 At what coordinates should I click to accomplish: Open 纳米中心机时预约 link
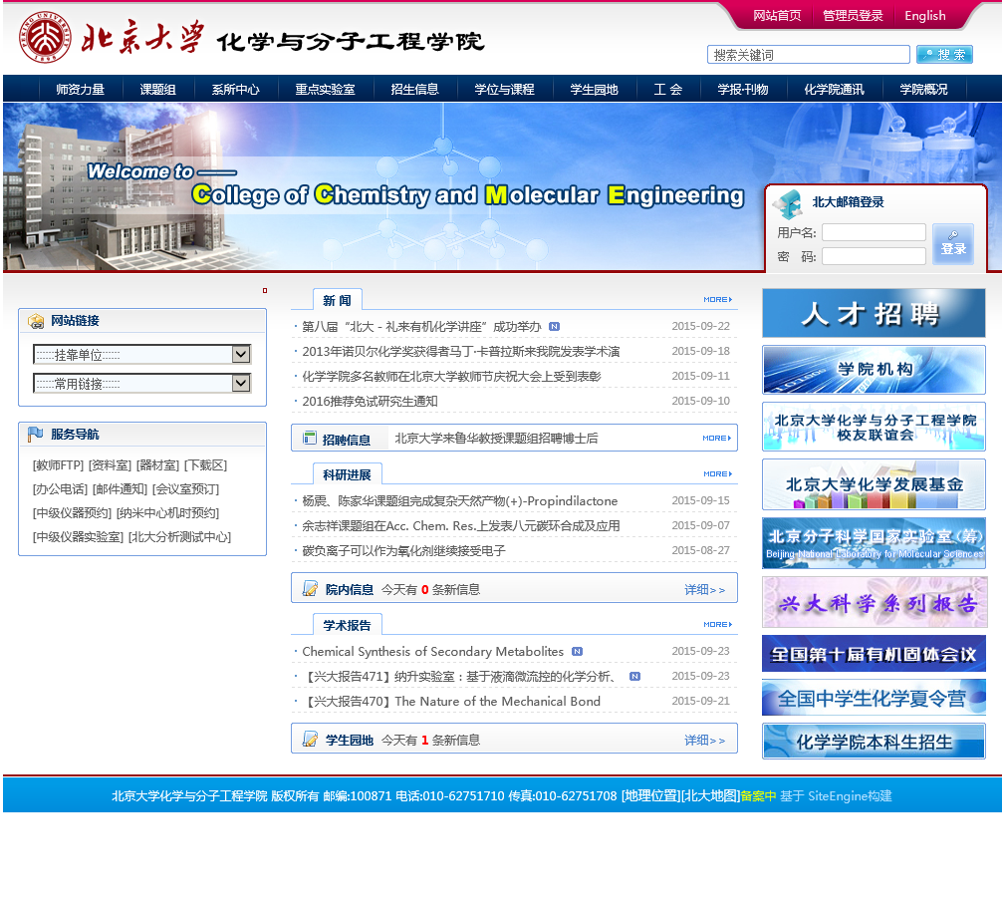[x=167, y=513]
